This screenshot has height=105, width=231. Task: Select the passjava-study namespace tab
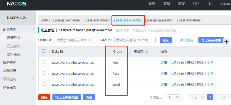click(x=190, y=20)
